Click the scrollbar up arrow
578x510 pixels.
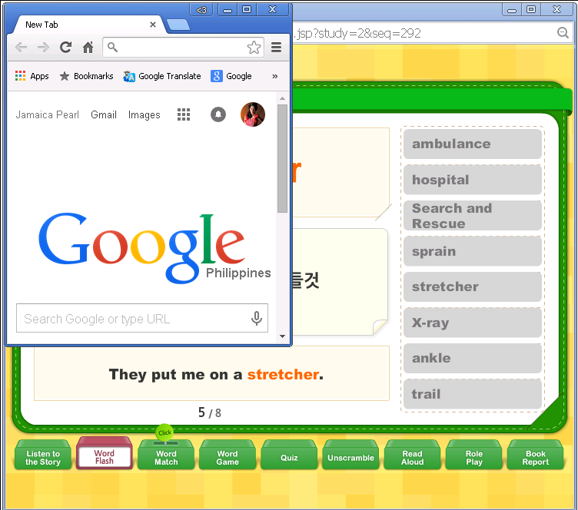pos(282,98)
